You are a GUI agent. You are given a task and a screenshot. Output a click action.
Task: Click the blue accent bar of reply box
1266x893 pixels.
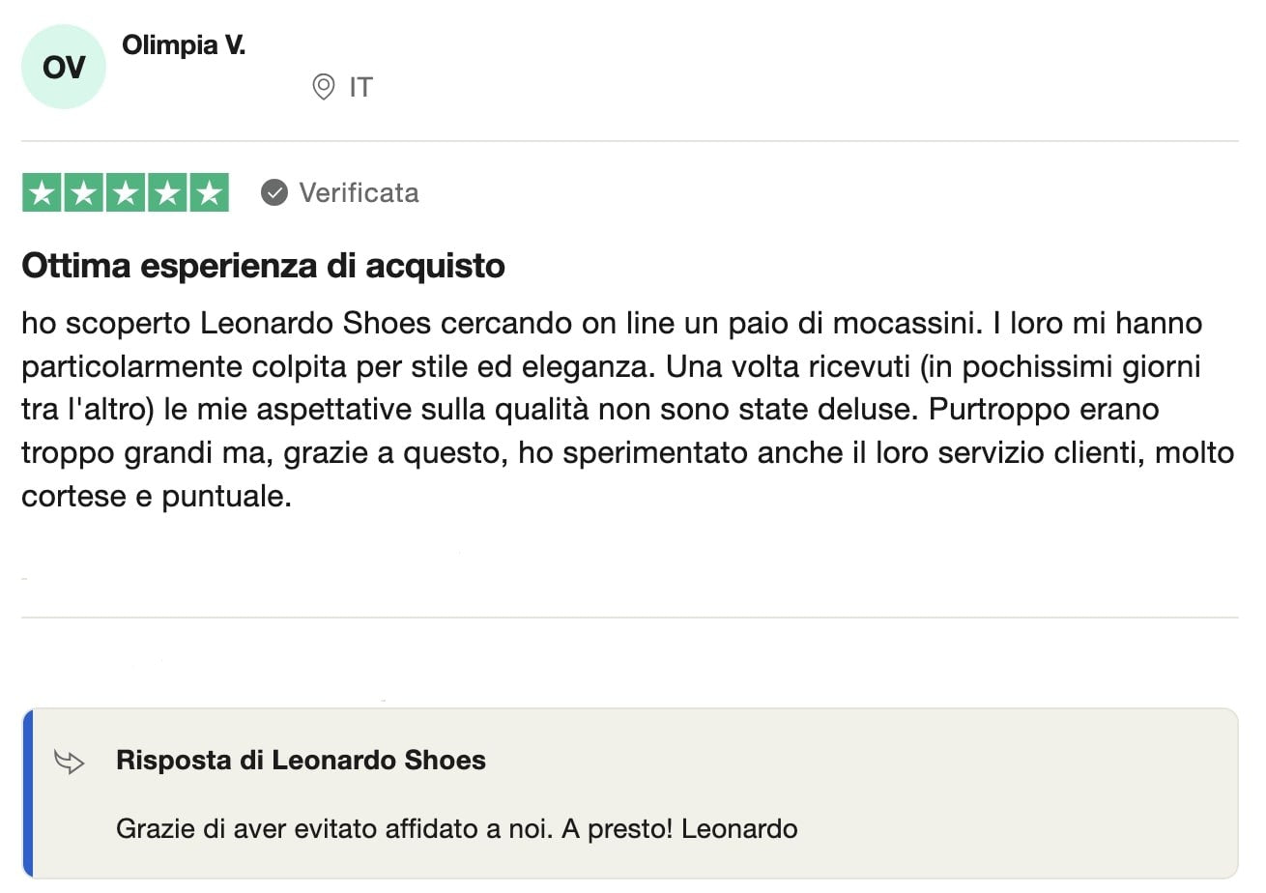click(27, 793)
